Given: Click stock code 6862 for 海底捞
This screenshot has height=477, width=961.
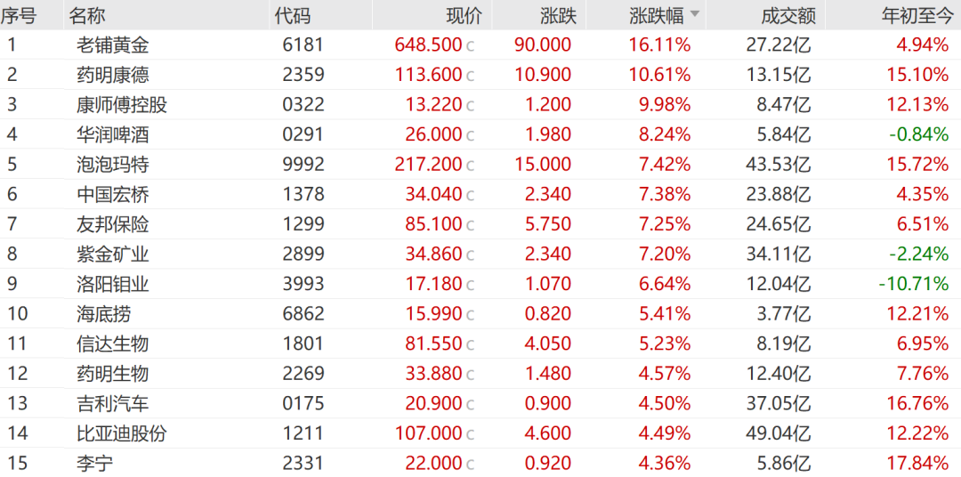Looking at the screenshot, I should (303, 314).
